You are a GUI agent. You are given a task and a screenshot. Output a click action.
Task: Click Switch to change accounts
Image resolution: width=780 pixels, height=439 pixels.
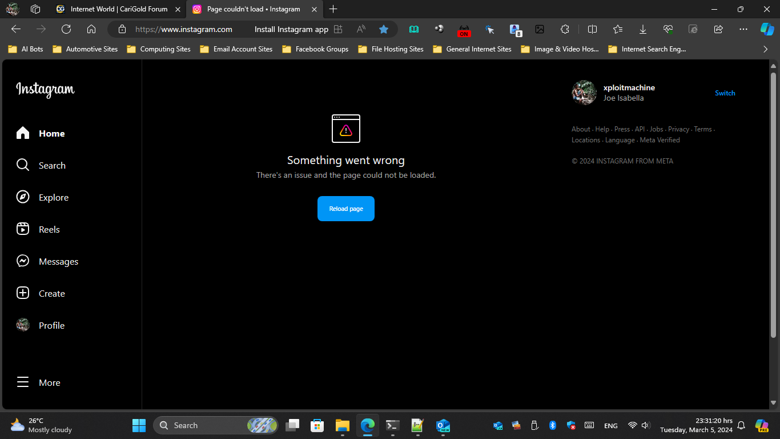[x=725, y=93]
